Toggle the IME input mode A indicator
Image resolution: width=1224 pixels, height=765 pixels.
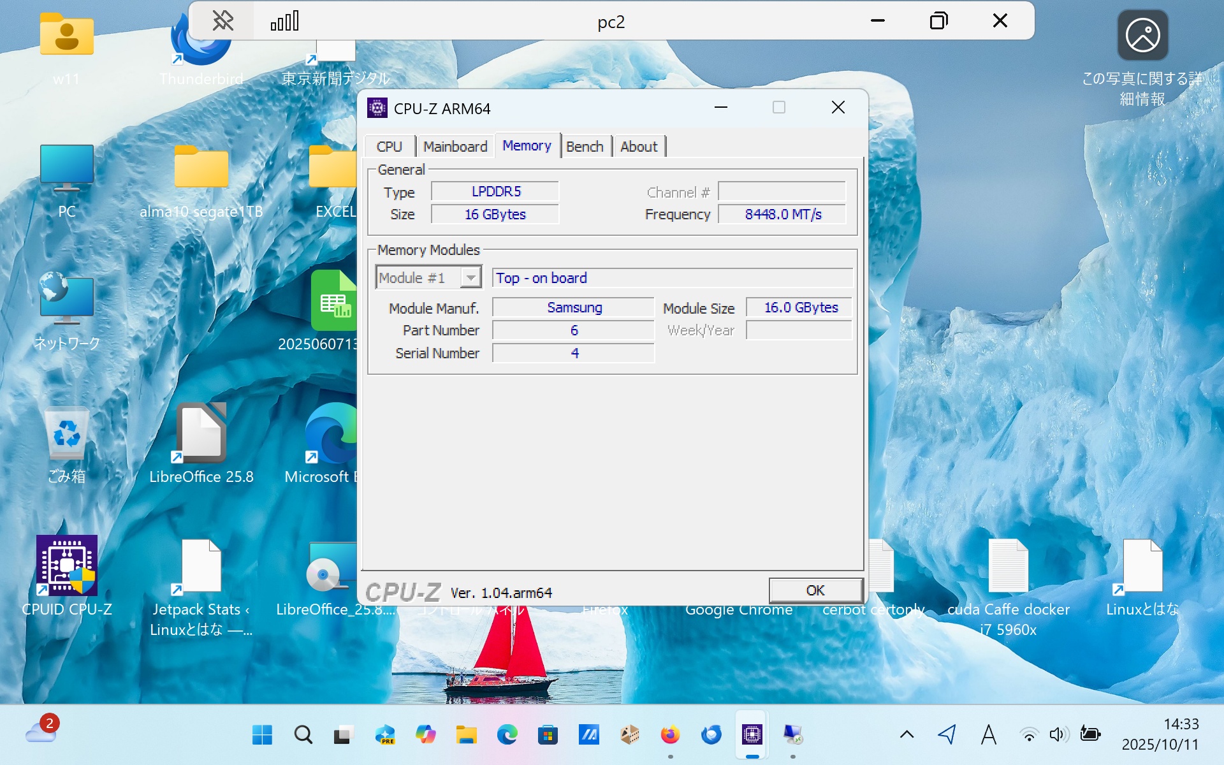pos(988,735)
